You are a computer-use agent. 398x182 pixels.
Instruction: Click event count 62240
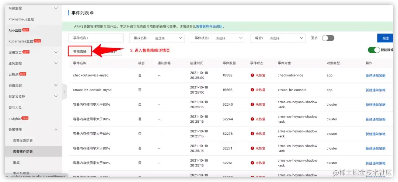(x=227, y=105)
